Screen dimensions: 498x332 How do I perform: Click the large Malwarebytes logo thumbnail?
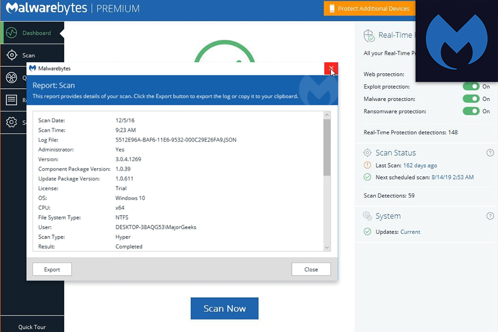point(457,41)
